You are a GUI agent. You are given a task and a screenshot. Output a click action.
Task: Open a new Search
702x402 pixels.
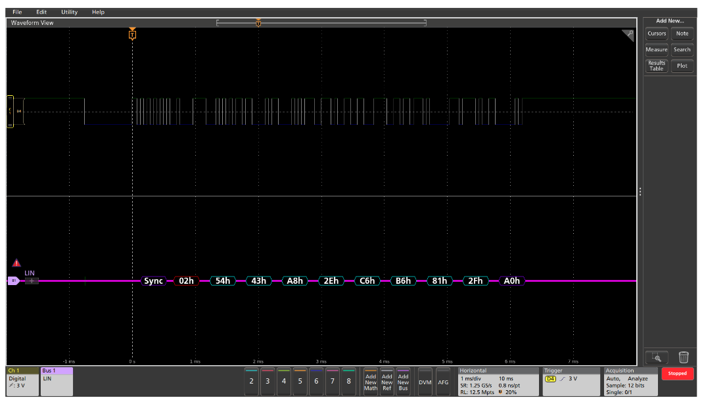(x=682, y=49)
